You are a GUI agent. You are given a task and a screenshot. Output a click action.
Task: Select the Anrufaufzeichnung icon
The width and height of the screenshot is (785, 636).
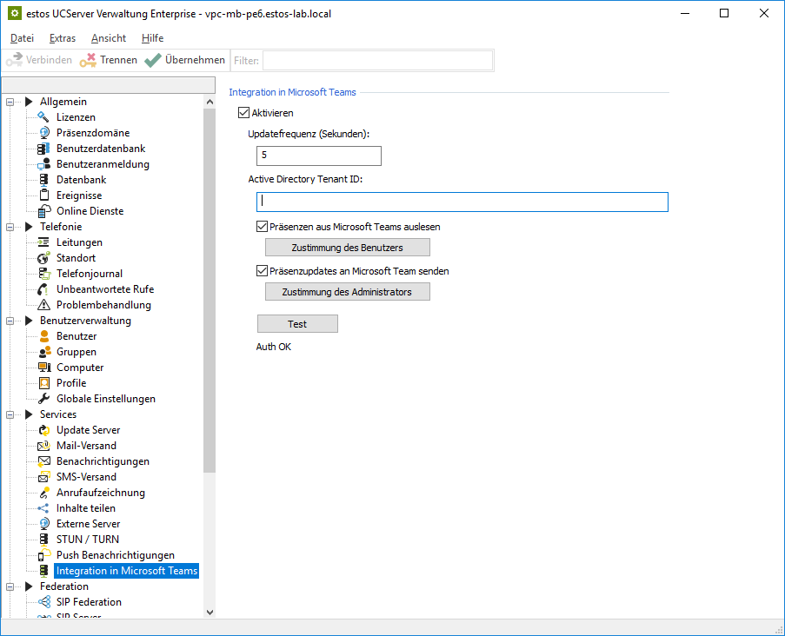[x=43, y=493]
